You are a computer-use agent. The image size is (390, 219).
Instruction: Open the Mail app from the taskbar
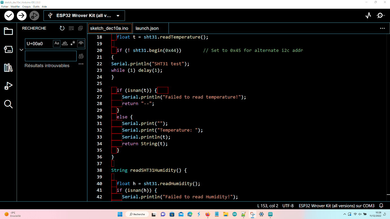tap(181, 214)
